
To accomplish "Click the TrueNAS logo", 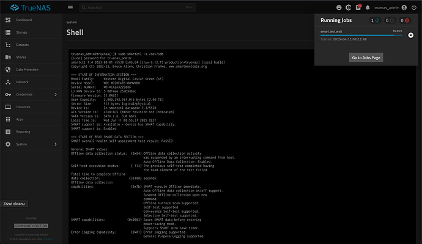I will pos(30,7).
